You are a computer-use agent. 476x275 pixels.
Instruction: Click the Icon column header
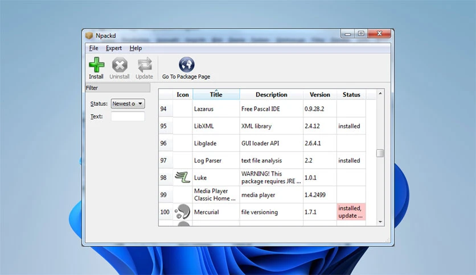(183, 94)
